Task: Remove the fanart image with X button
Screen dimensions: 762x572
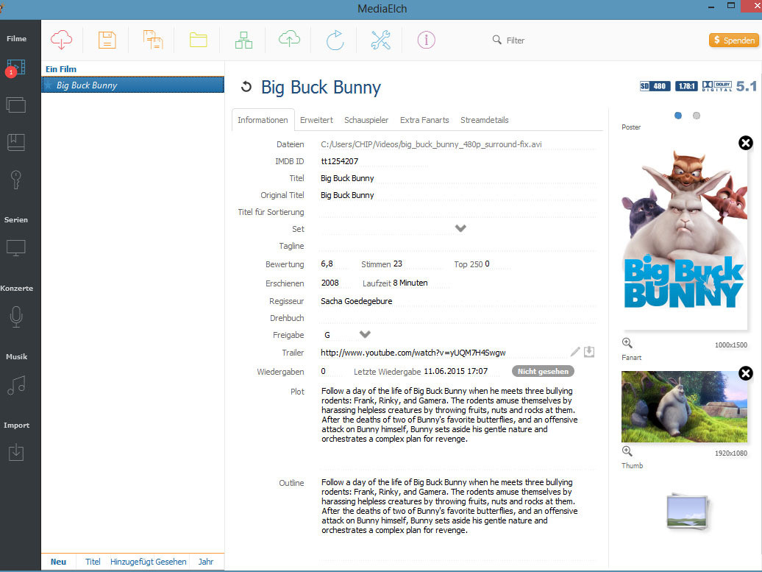Action: 746,373
